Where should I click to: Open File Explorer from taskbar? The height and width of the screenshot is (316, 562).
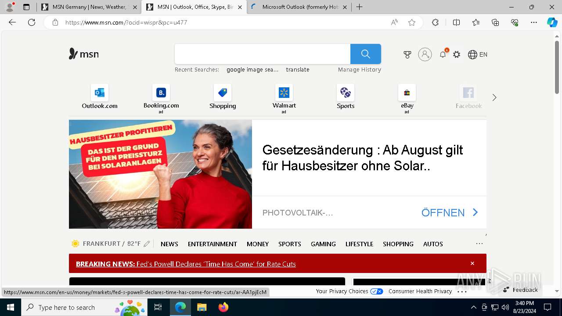pyautogui.click(x=202, y=307)
